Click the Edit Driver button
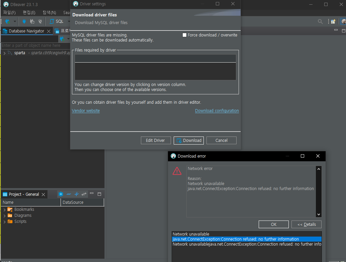The height and width of the screenshot is (262, 346). (x=156, y=141)
